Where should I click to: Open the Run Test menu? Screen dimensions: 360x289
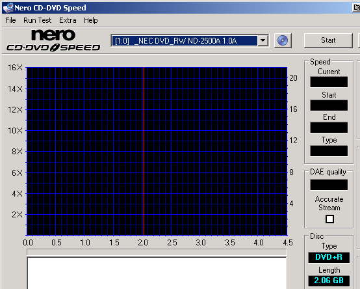tap(38, 20)
